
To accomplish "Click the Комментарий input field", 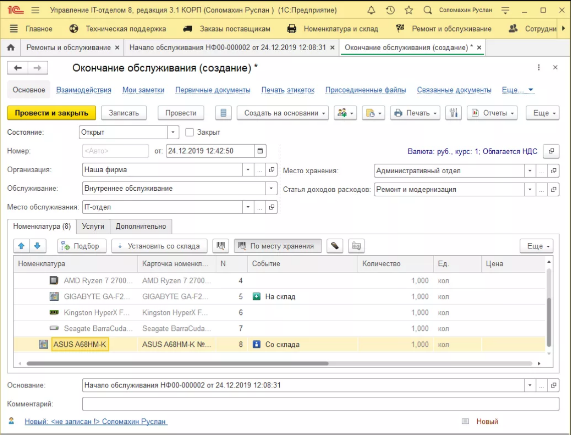I will pyautogui.click(x=320, y=404).
